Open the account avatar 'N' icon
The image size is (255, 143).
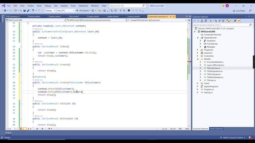[x=227, y=6]
